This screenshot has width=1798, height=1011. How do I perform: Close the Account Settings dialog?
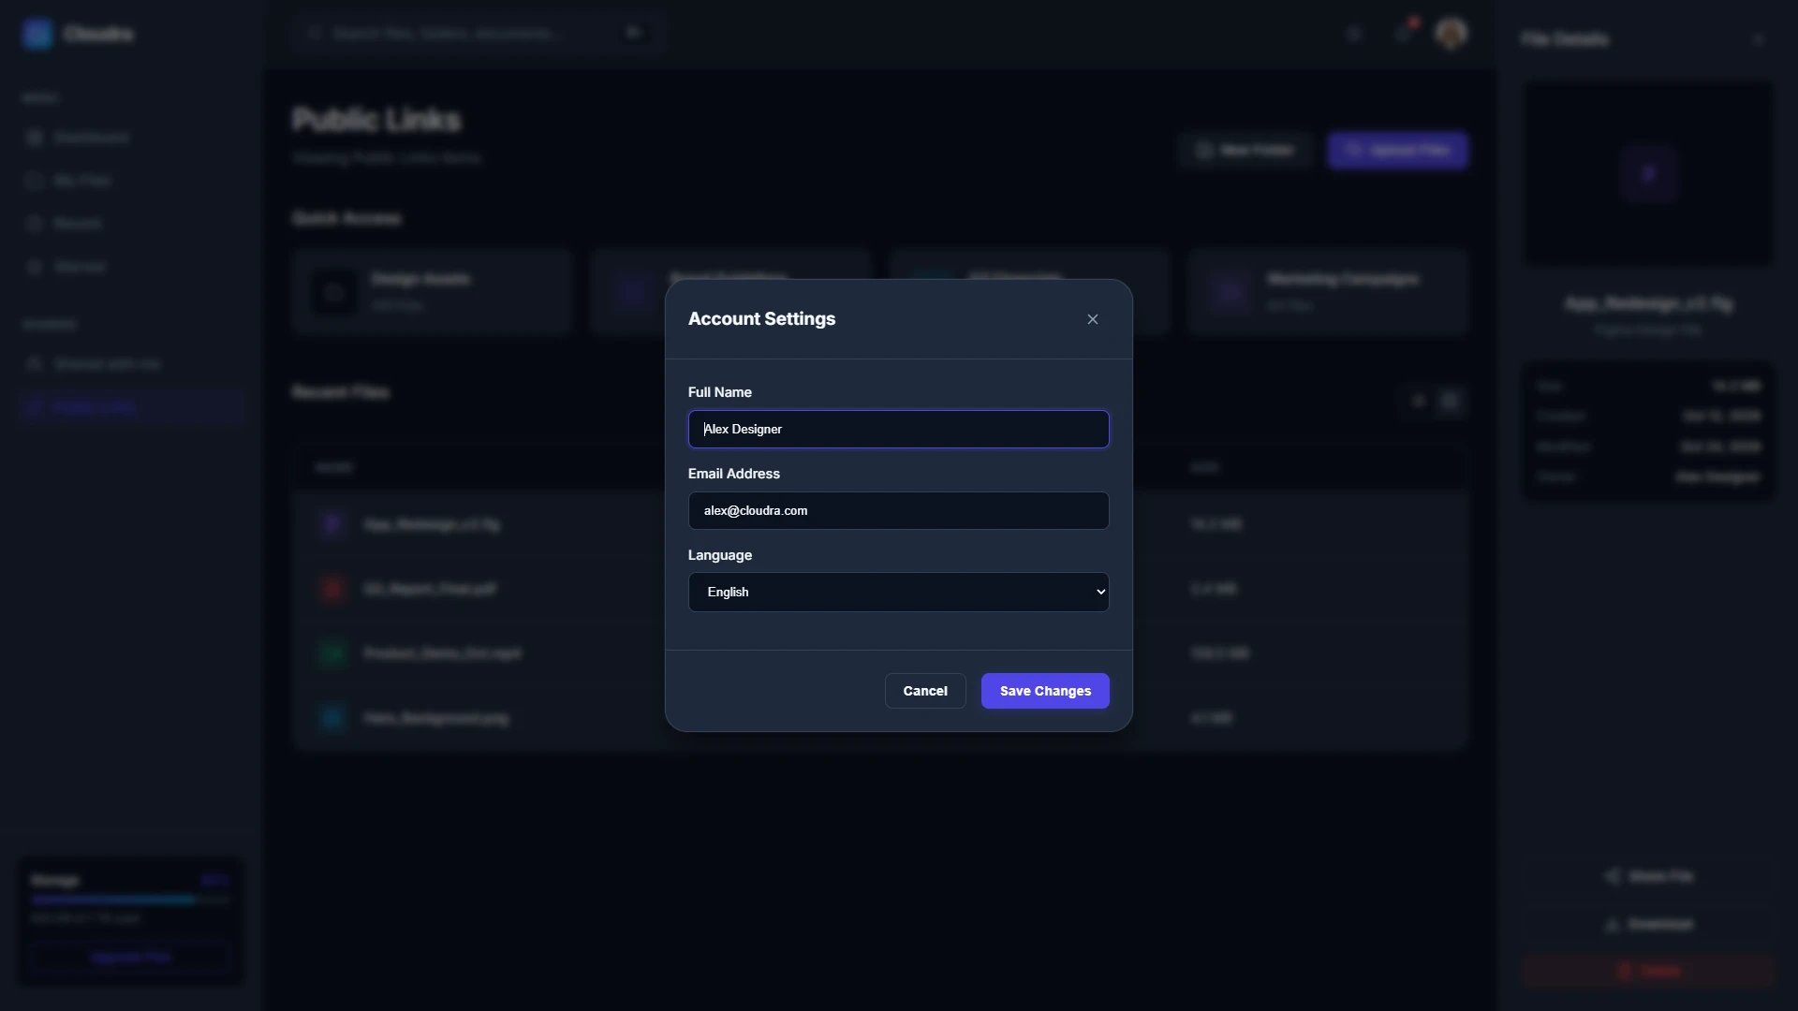1093,319
